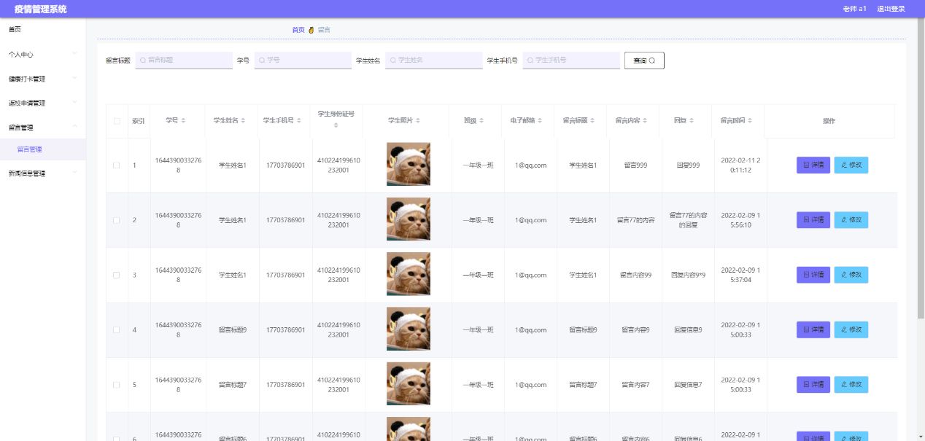Click search icon in 学生手机号 field
The image size is (925, 441).
point(531,60)
